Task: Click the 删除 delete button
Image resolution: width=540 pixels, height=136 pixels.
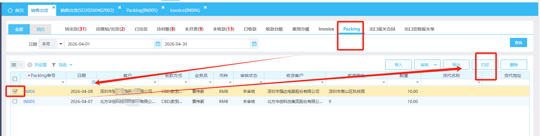Action: pos(514,65)
